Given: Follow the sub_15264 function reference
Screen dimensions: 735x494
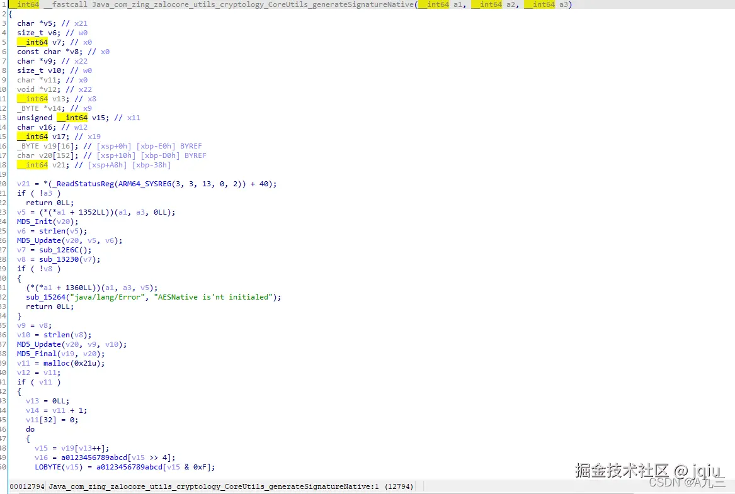Looking at the screenshot, I should [x=46, y=297].
